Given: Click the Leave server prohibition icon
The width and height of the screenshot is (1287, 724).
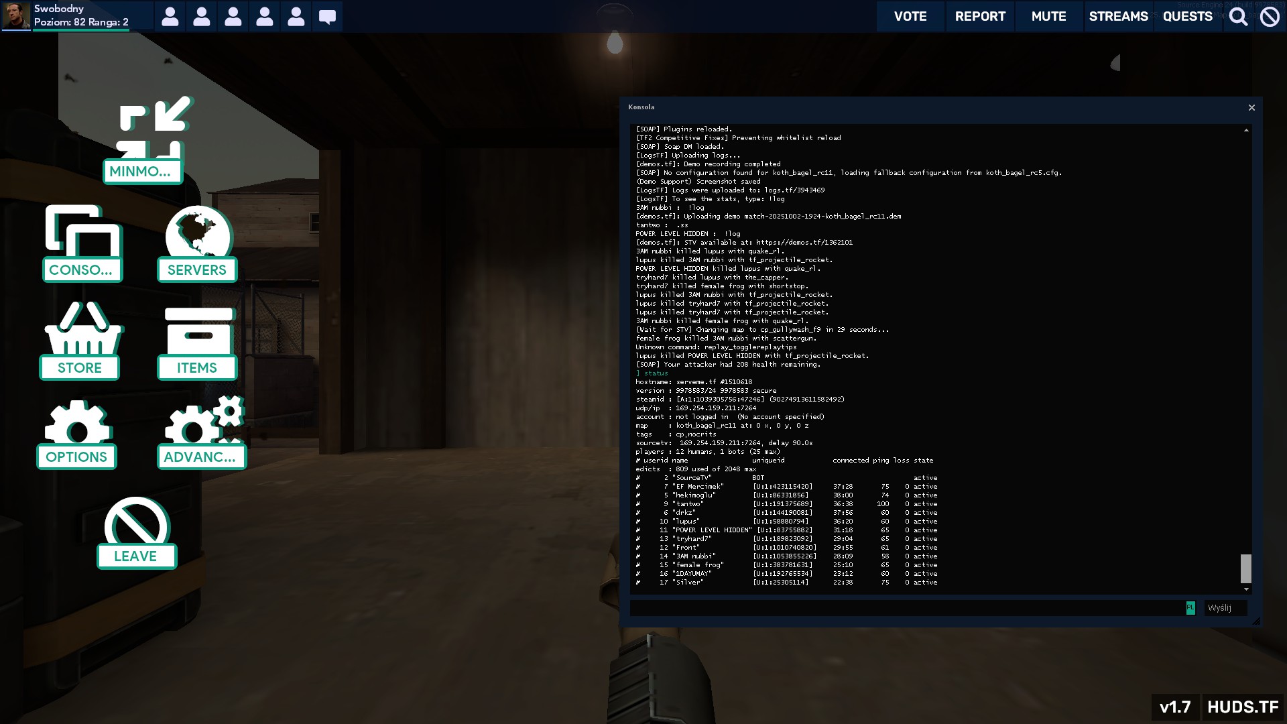Looking at the screenshot, I should pyautogui.click(x=137, y=522).
